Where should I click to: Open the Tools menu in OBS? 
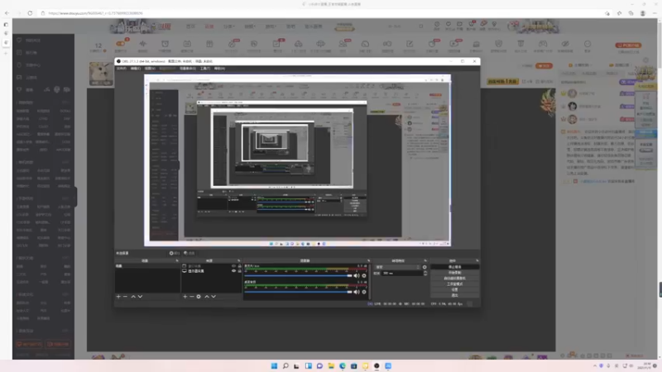[x=204, y=69]
